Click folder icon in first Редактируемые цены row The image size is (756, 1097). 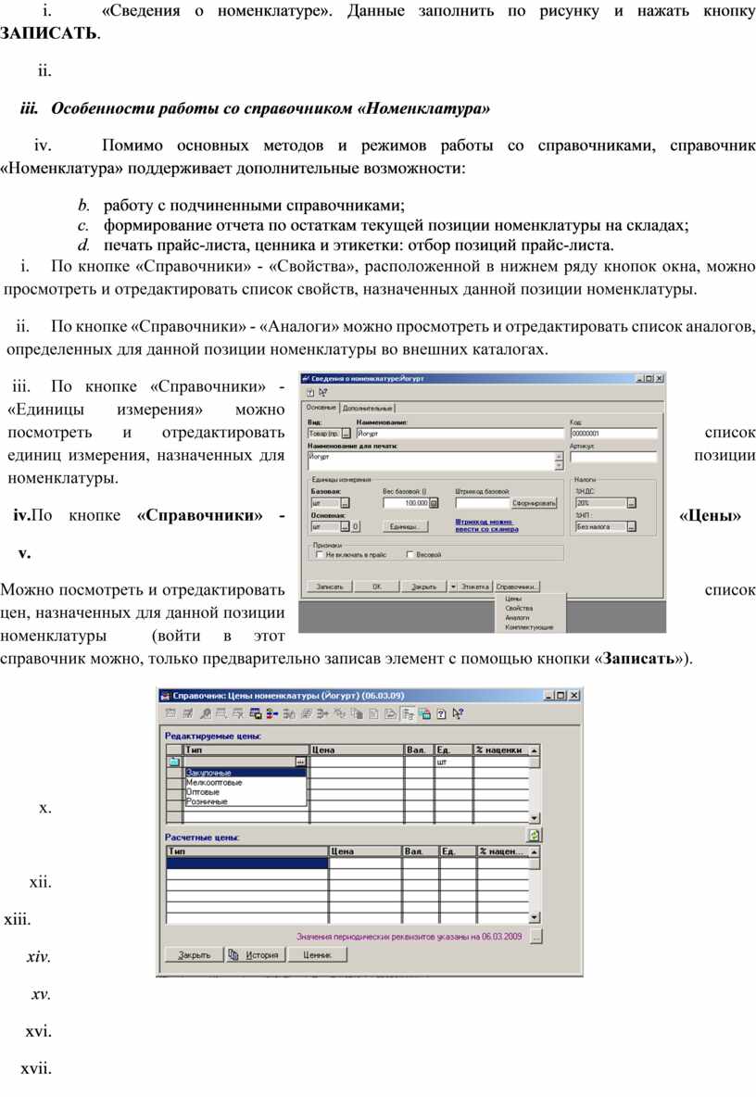tap(173, 762)
